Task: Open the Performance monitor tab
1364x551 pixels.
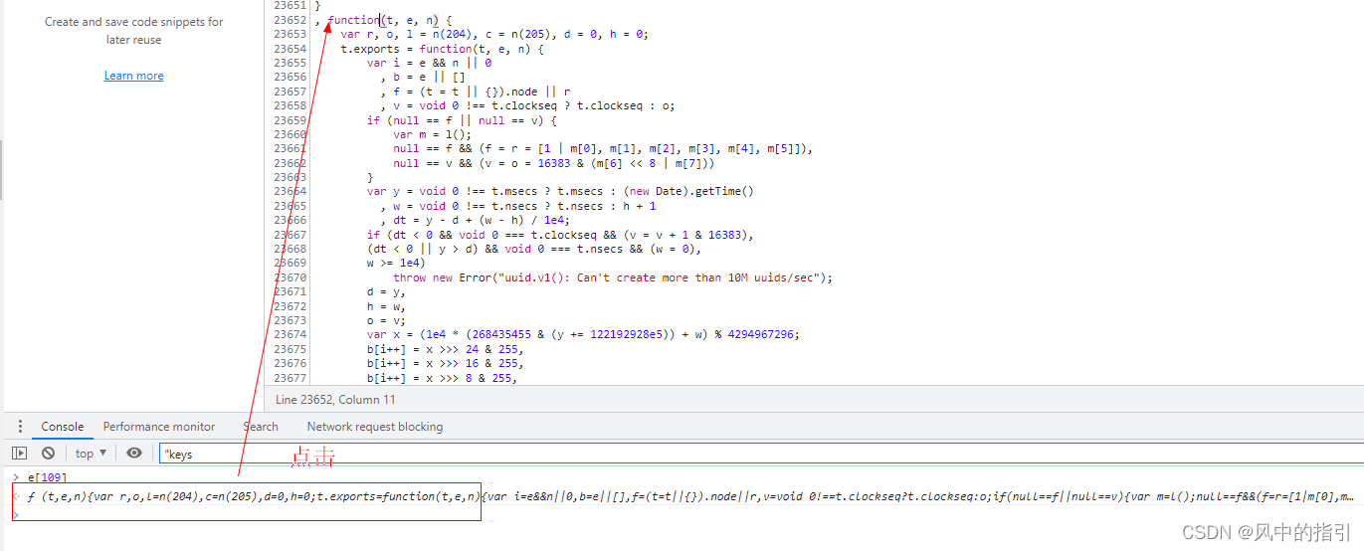Action: pyautogui.click(x=159, y=427)
